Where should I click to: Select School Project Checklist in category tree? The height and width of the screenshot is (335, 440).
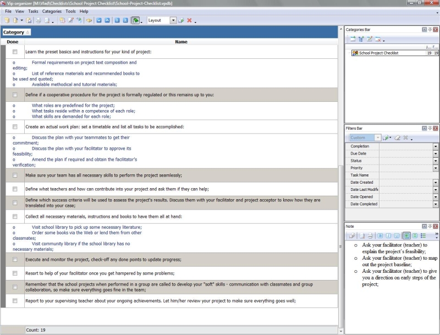pos(378,53)
